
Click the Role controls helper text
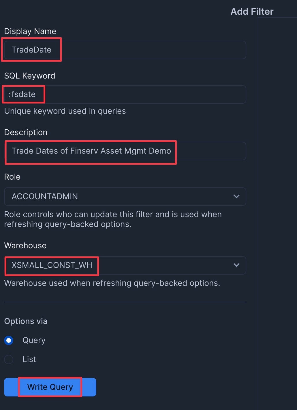(113, 219)
